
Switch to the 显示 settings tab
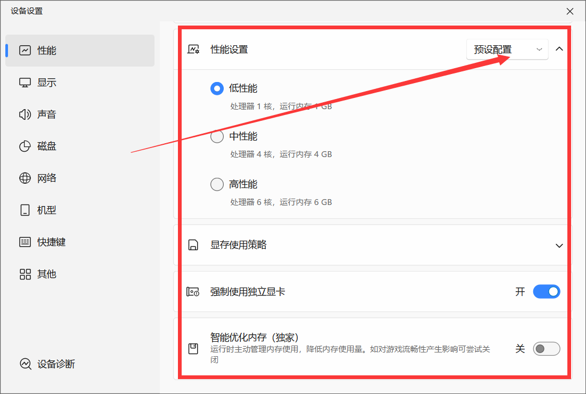47,83
